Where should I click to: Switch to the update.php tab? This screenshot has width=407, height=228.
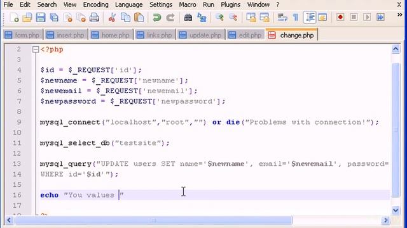pyautogui.click(x=201, y=35)
